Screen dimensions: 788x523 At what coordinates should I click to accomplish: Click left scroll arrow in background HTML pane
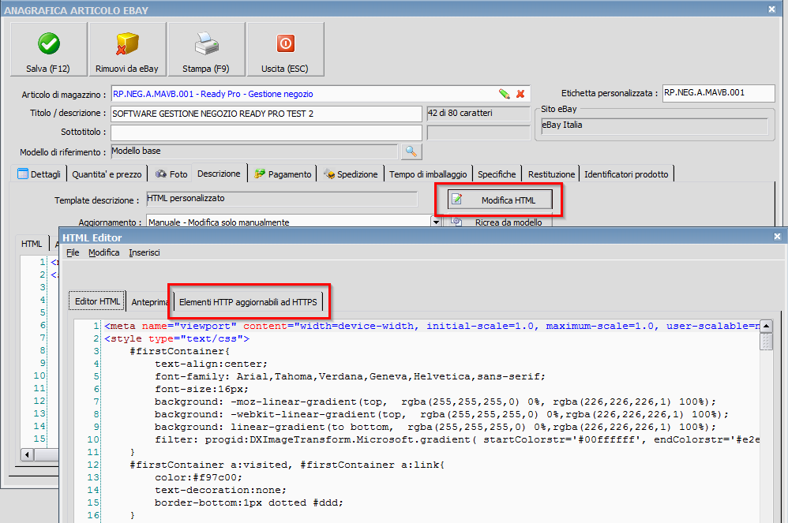click(27, 454)
